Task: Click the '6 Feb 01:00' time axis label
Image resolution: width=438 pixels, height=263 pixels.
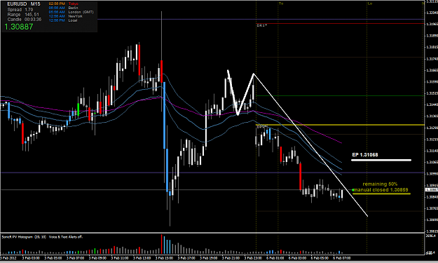Action: tap(275, 258)
